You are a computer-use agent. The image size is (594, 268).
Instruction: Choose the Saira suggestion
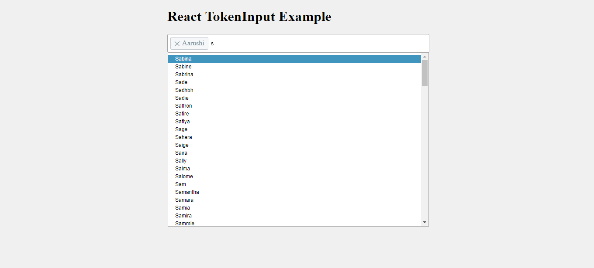[294, 153]
